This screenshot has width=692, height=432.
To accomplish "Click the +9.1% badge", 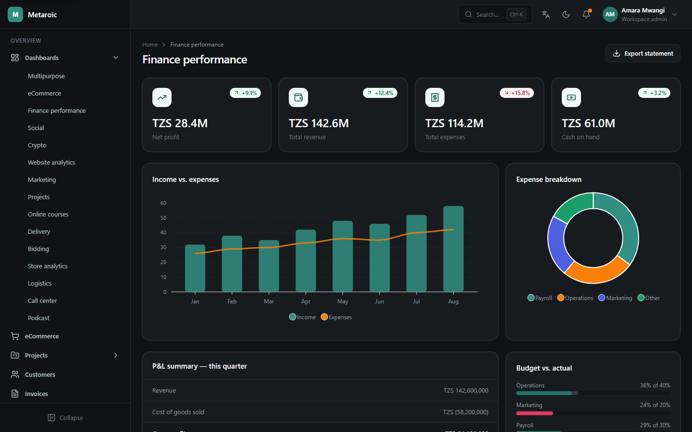I will click(245, 93).
